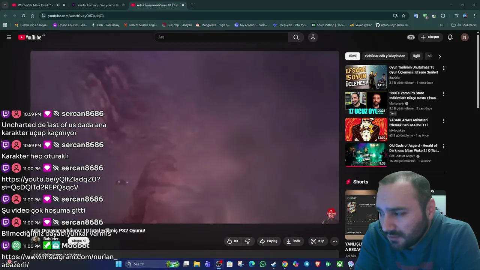Image resolution: width=480 pixels, height=270 pixels.
Task: Click the YouTube logo home link
Action: point(30,37)
